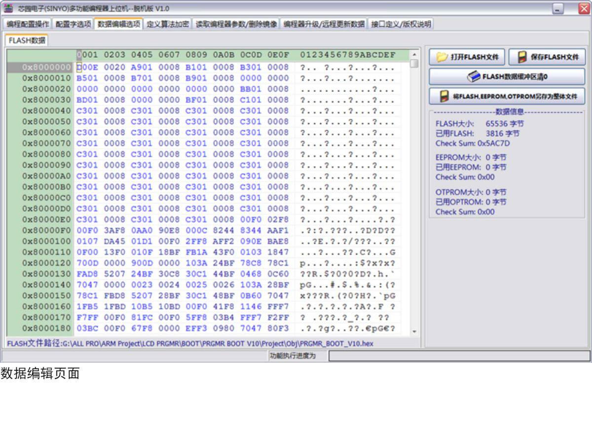Click hex cell F7FF in row 0x8000170
Viewport: 592px width, 438px height.
tap(87, 318)
